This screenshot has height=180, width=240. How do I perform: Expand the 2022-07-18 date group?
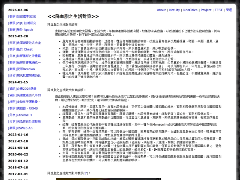18,141
